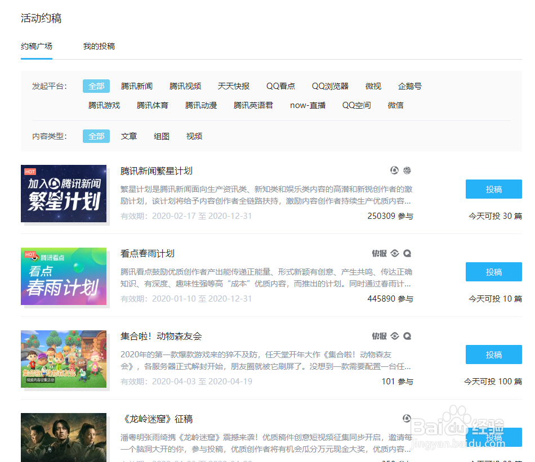Click Q browser icon in 春雨计划 row
Image resolution: width=535 pixels, height=462 pixels.
407,253
